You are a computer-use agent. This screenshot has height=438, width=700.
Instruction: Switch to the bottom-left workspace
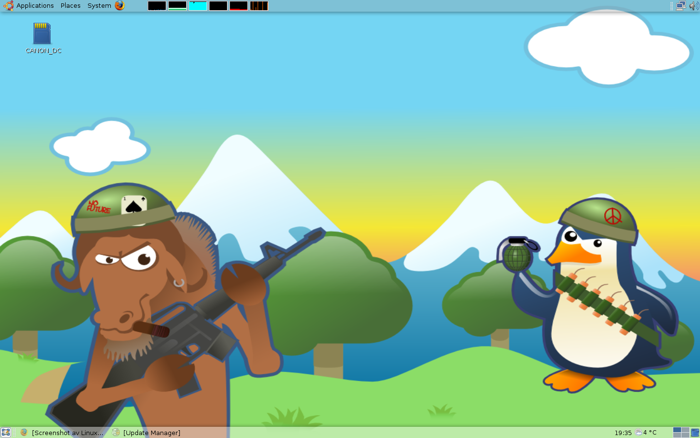[x=677, y=435]
